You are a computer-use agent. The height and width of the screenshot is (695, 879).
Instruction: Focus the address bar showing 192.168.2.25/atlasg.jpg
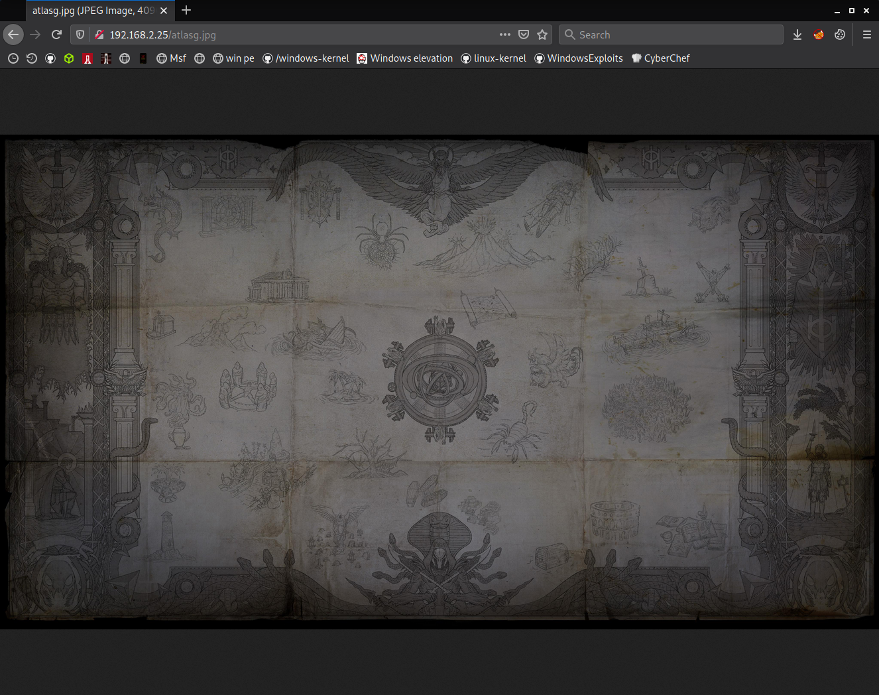(298, 34)
